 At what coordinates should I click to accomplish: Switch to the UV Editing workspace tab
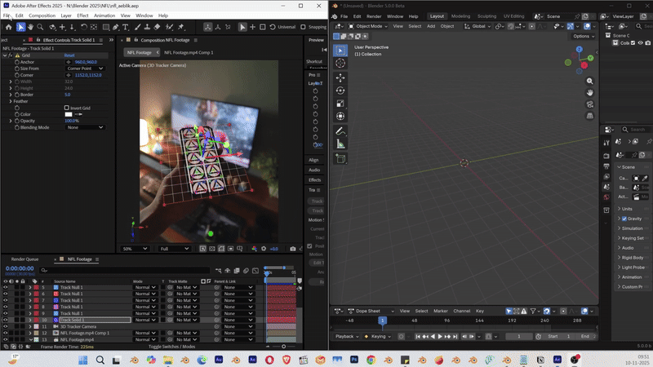tap(514, 16)
